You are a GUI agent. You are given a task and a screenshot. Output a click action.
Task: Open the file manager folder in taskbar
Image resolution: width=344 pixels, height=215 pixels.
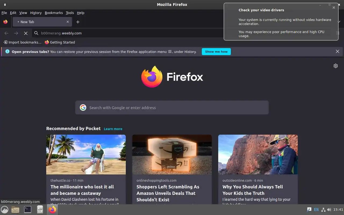pos(15,210)
